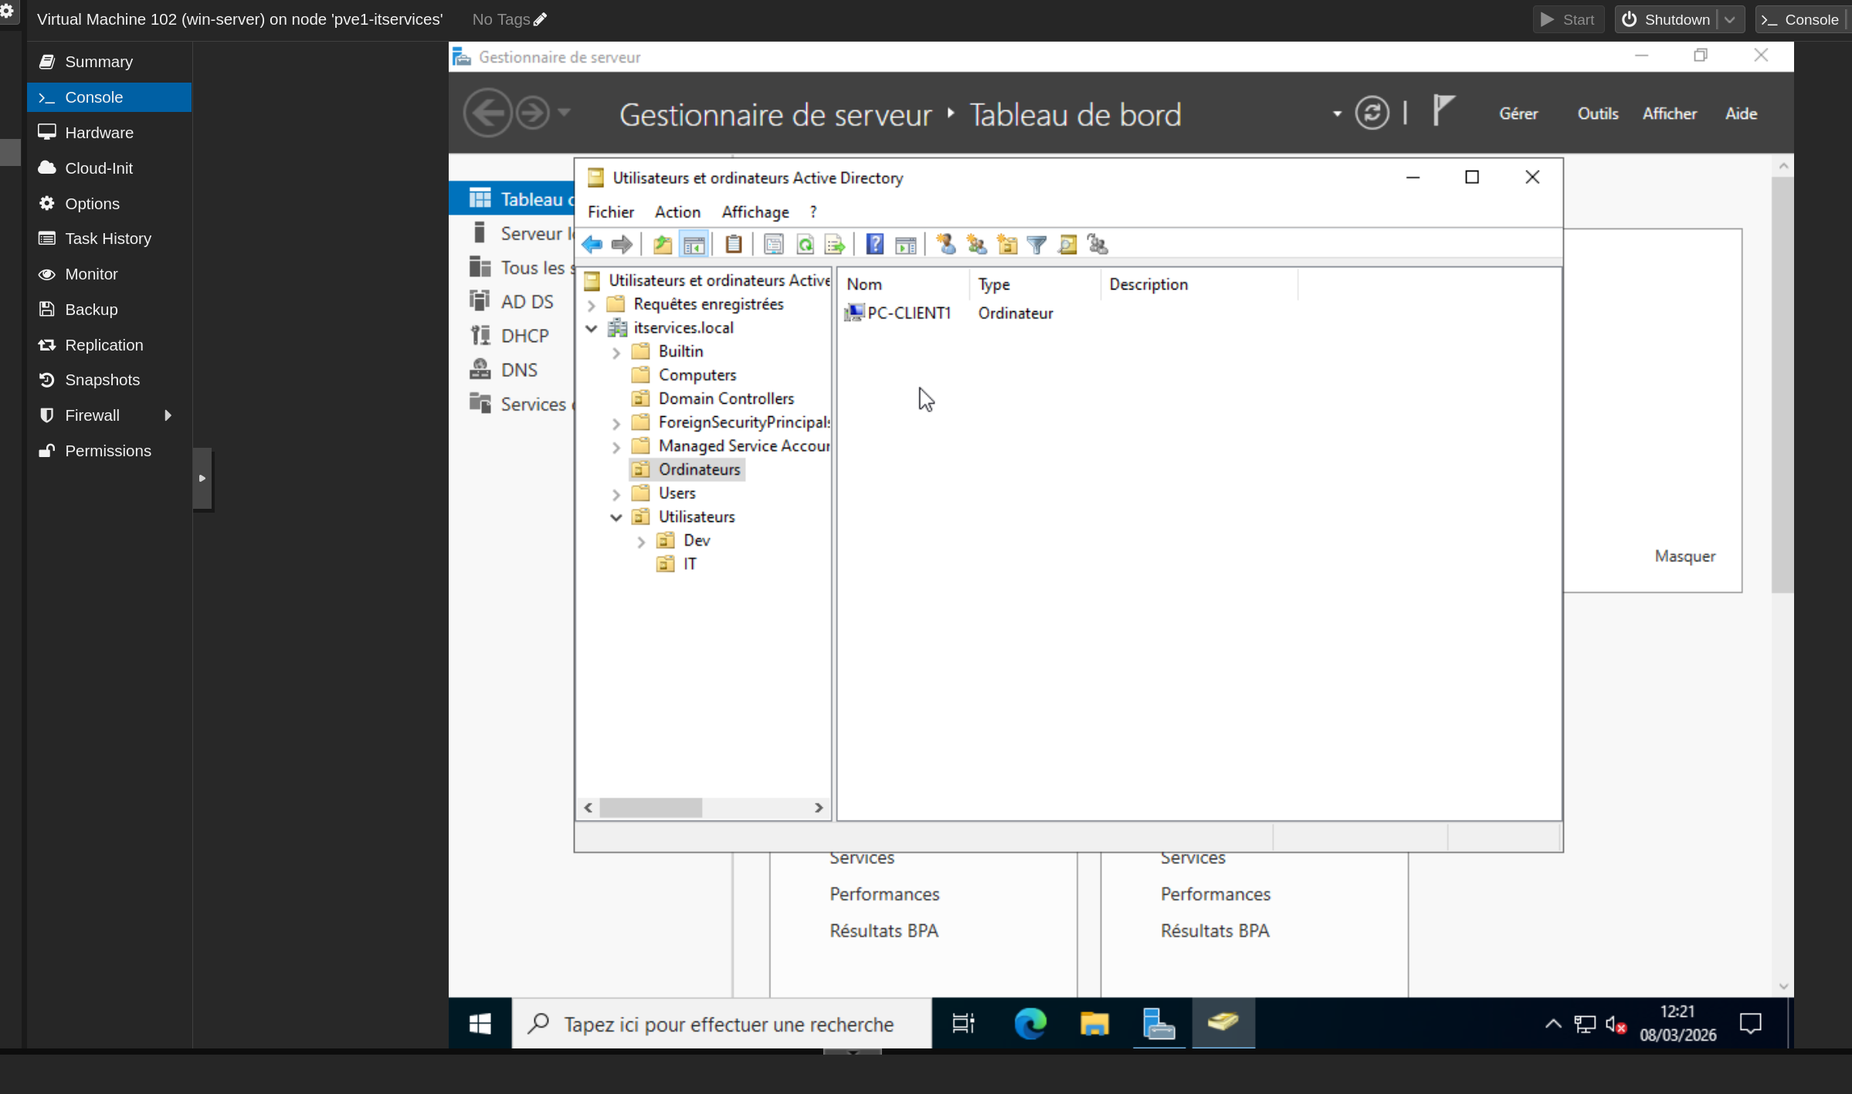Open the Action menu

677,212
